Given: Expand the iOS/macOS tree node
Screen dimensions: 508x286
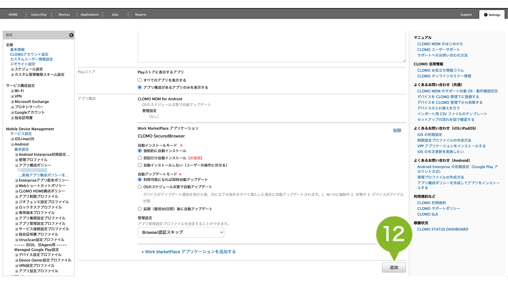Looking at the screenshot, I should tap(12, 139).
